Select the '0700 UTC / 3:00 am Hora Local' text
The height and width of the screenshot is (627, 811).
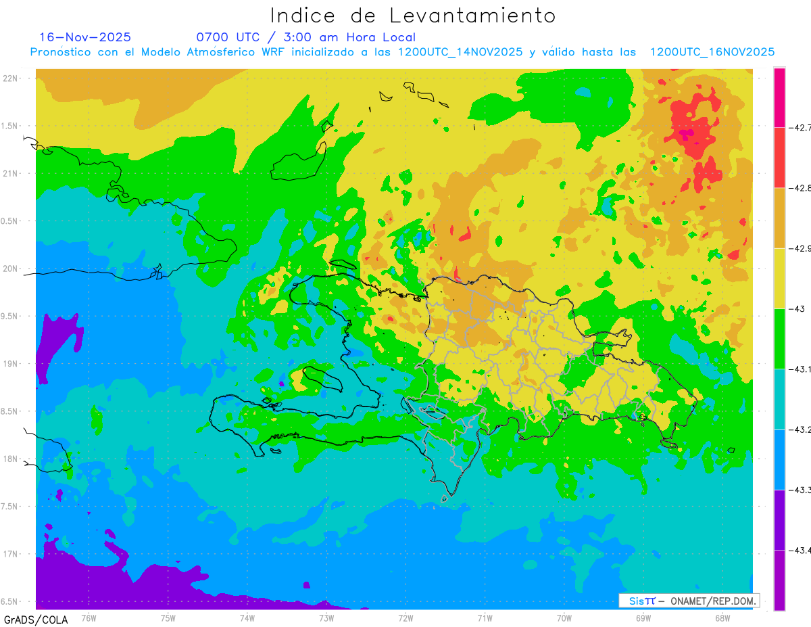click(305, 37)
